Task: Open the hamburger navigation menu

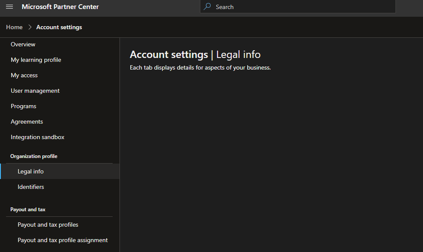Action: point(9,7)
